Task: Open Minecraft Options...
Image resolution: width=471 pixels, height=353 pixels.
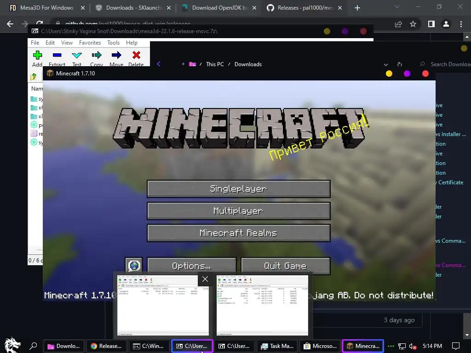Action: pyautogui.click(x=192, y=266)
